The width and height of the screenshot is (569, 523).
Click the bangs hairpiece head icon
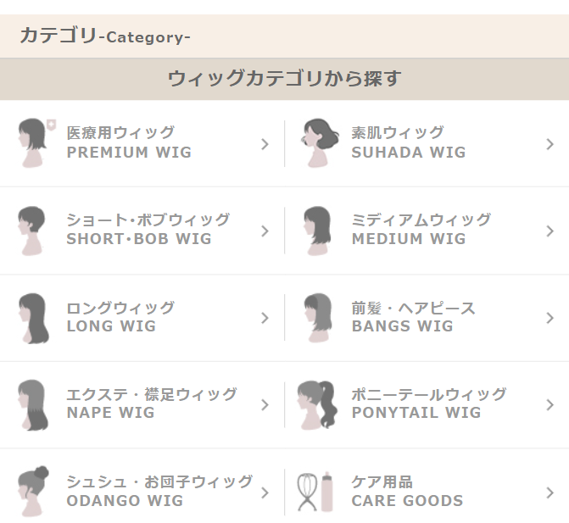coord(317,318)
